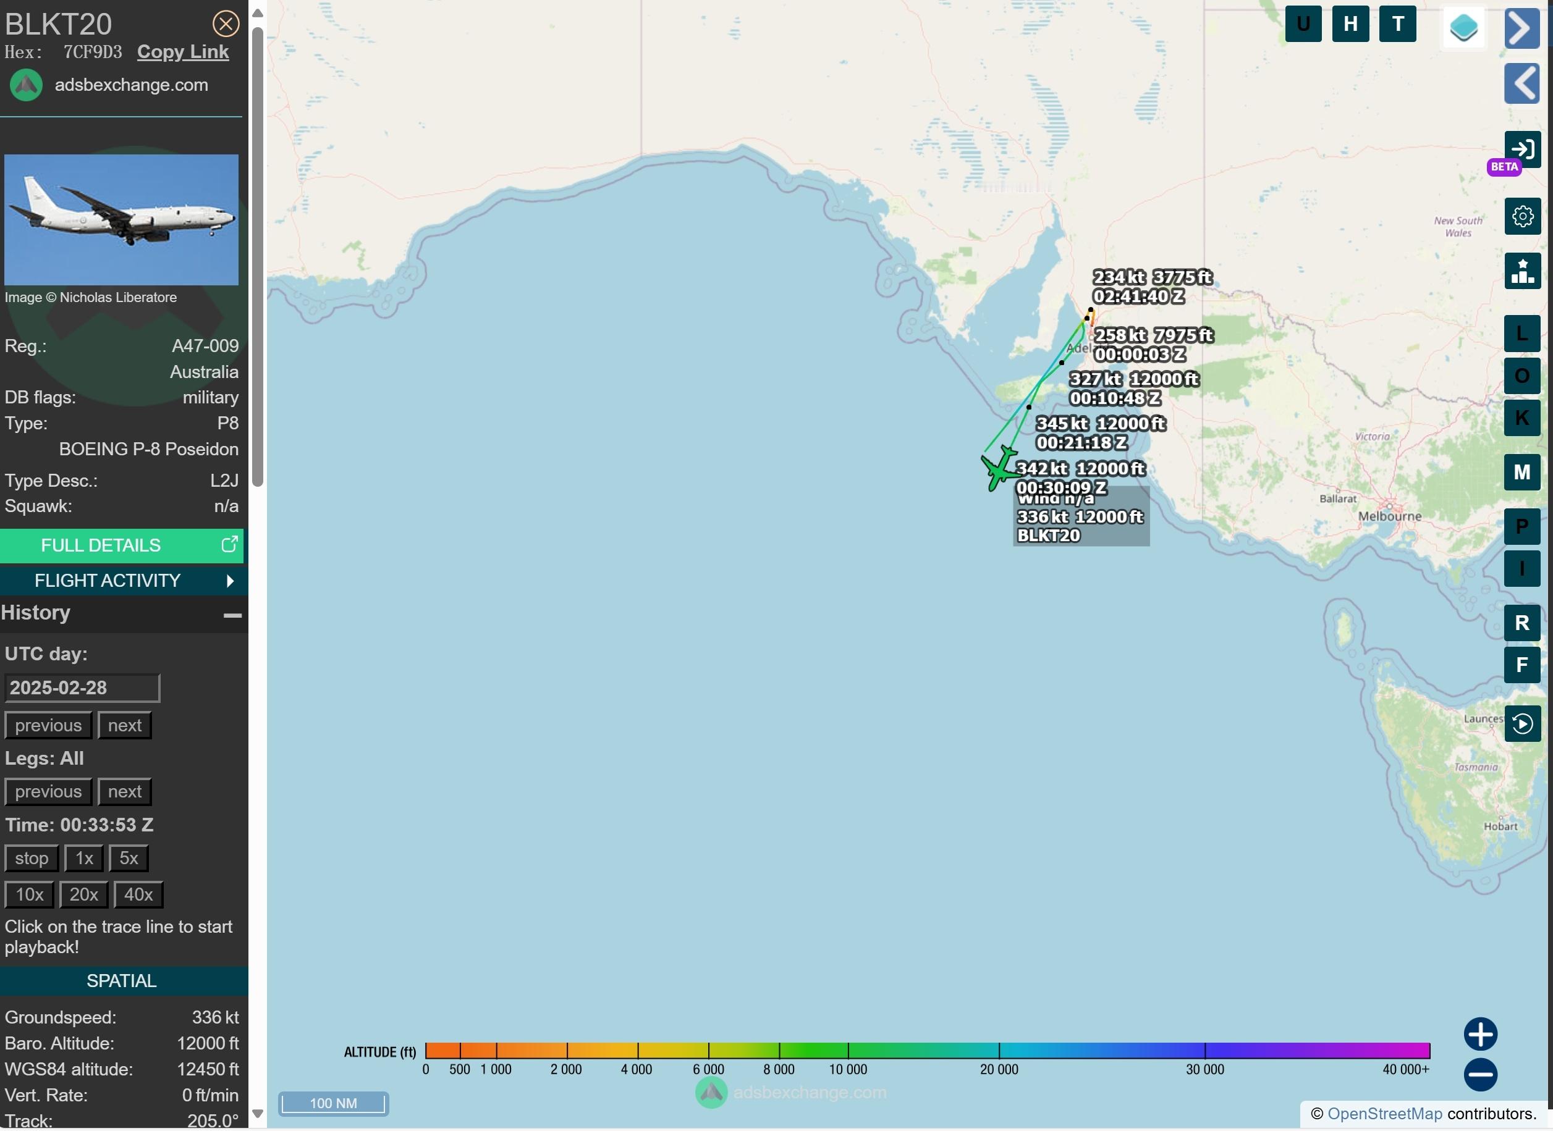Toggle the U map filter button
Viewport: 1553px width, 1131px height.
click(x=1303, y=24)
